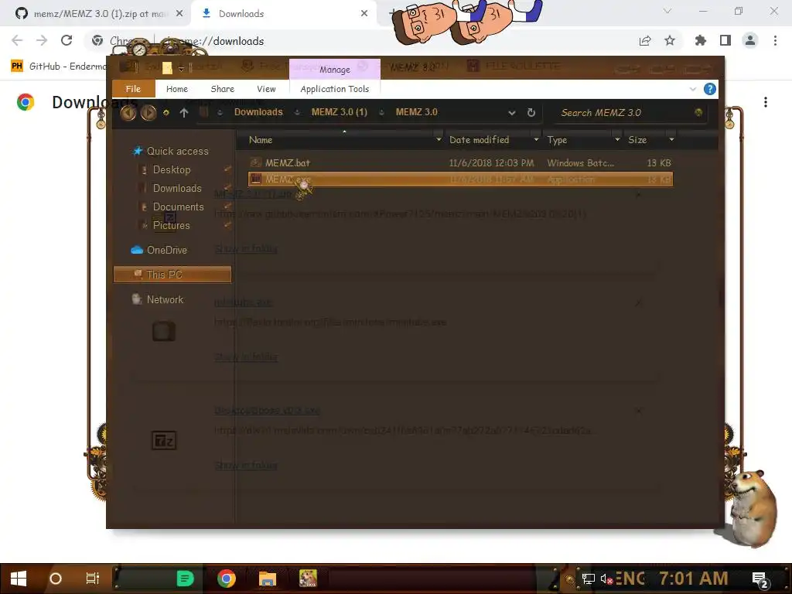Screen dimensions: 792x594
Task: Open the Size column filter dropdown
Action: click(x=671, y=139)
